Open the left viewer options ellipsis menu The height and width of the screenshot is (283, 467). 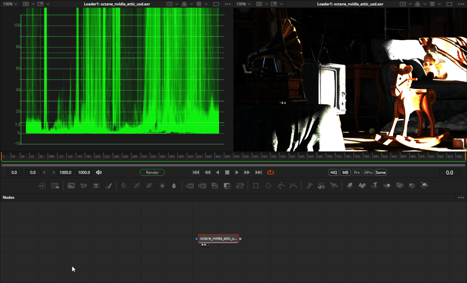pos(227,3)
